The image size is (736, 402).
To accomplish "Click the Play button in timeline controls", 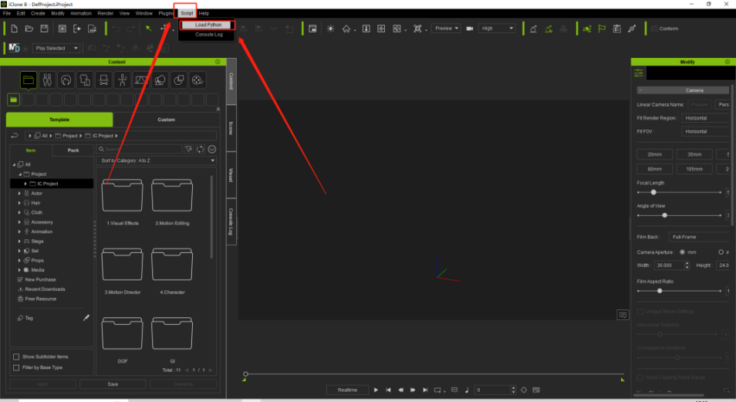I will 376,390.
